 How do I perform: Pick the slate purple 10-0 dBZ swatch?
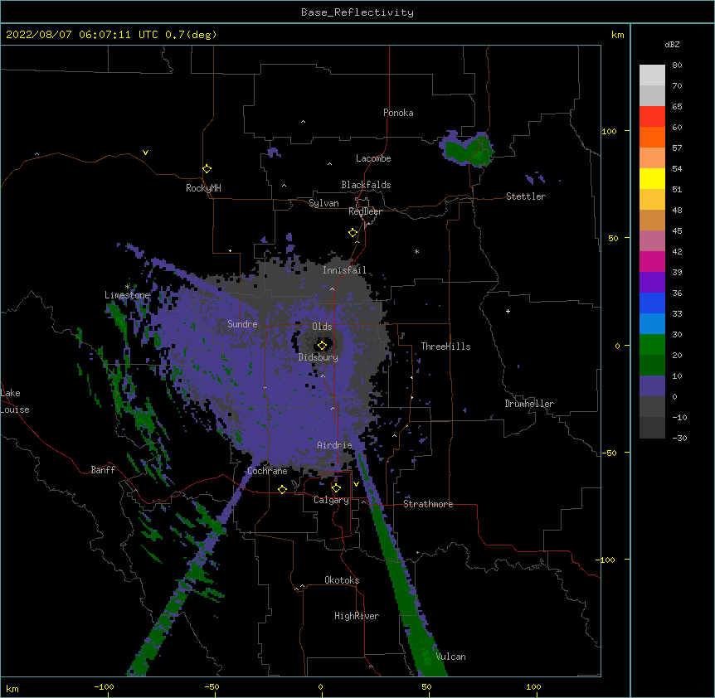[x=652, y=386]
